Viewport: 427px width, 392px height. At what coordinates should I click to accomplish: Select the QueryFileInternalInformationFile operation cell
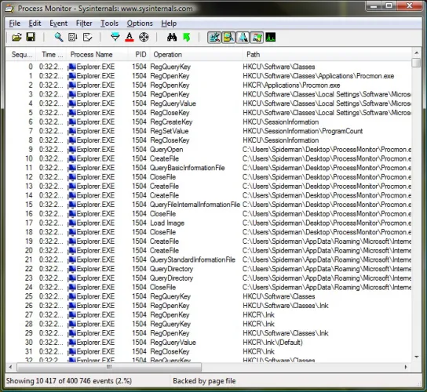coord(195,205)
